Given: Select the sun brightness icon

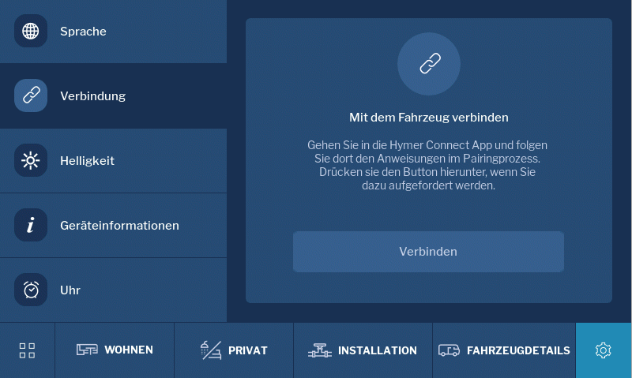Looking at the screenshot, I should tap(31, 161).
